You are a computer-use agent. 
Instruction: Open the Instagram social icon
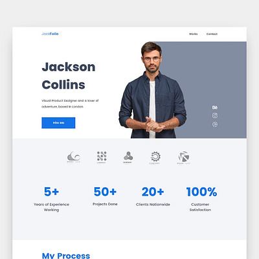coord(215,115)
